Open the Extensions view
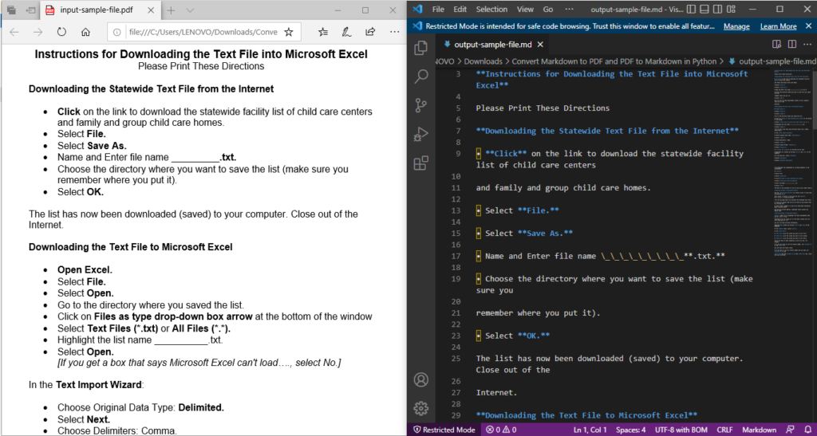Viewport: 817px width, 436px height. pyautogui.click(x=421, y=163)
